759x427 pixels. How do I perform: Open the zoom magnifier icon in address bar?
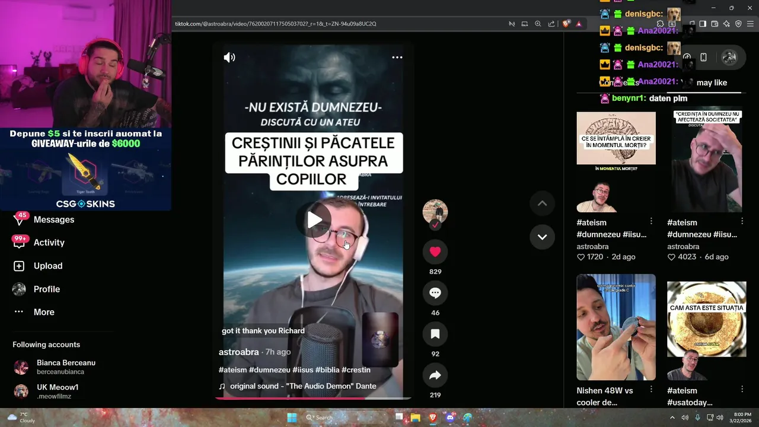[x=538, y=24]
